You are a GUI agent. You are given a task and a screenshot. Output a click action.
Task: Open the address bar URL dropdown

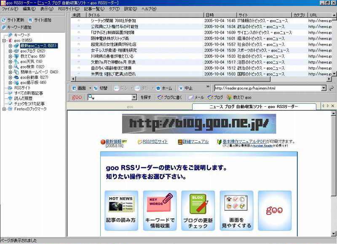click(x=324, y=88)
